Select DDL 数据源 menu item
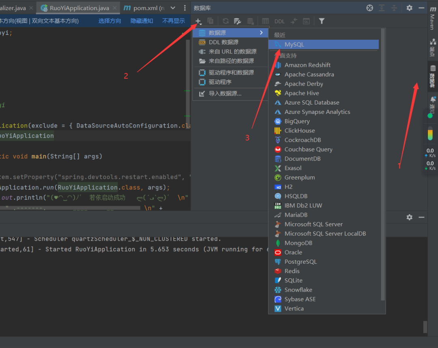 tap(230, 42)
